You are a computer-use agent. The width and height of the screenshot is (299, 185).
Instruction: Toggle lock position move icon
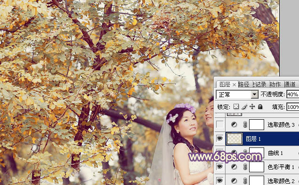[252, 107]
